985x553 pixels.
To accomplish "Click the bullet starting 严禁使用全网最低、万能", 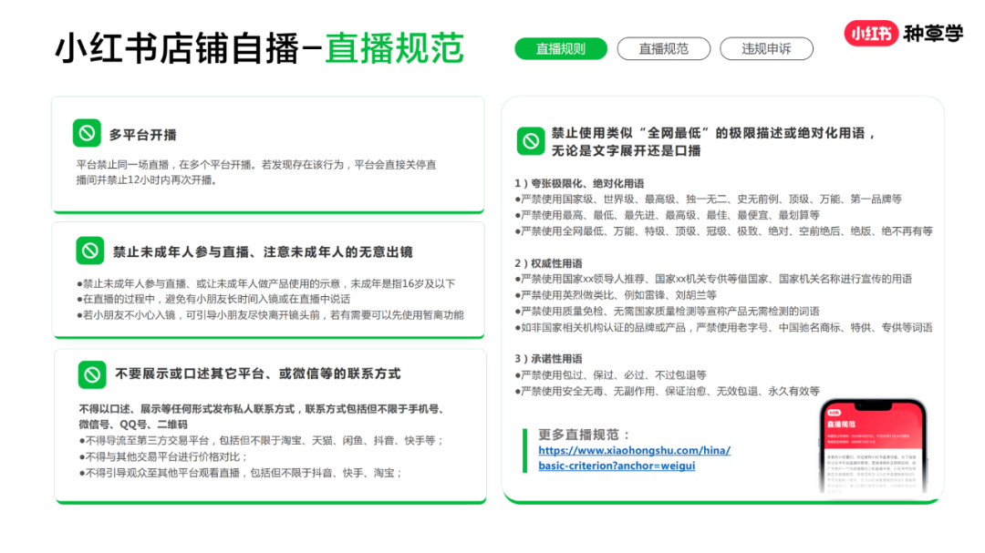I will click(723, 231).
